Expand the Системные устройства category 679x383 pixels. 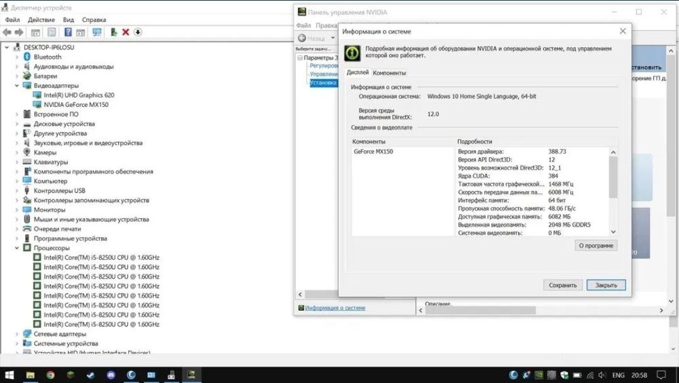pos(17,343)
